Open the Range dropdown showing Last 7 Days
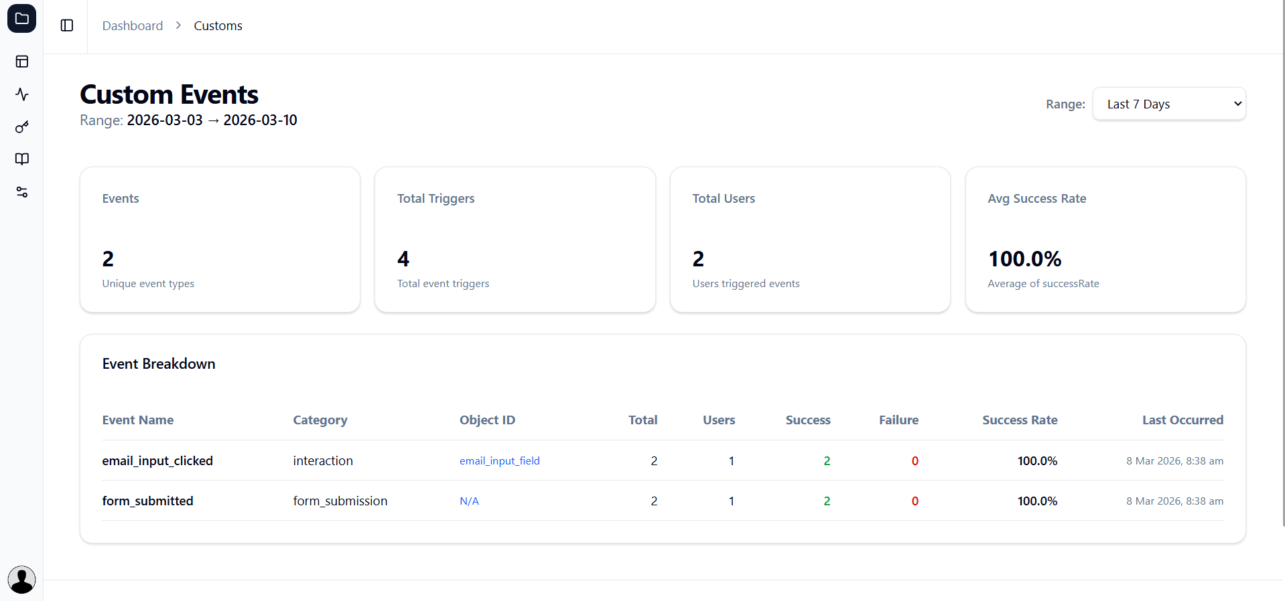1285x601 pixels. 1169,104
